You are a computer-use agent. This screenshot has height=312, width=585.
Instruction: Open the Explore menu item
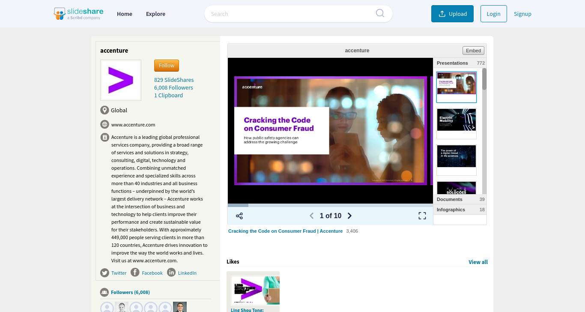coord(155,14)
